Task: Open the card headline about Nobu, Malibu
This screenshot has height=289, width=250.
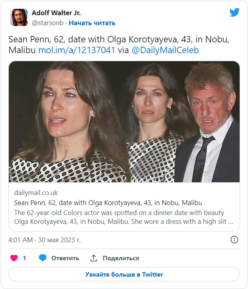Action: point(108,202)
